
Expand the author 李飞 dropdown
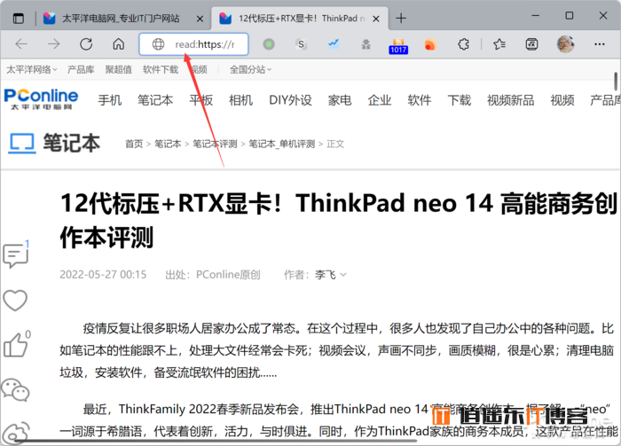331,274
